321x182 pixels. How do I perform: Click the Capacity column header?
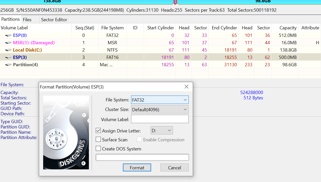pyautogui.click(x=285, y=28)
